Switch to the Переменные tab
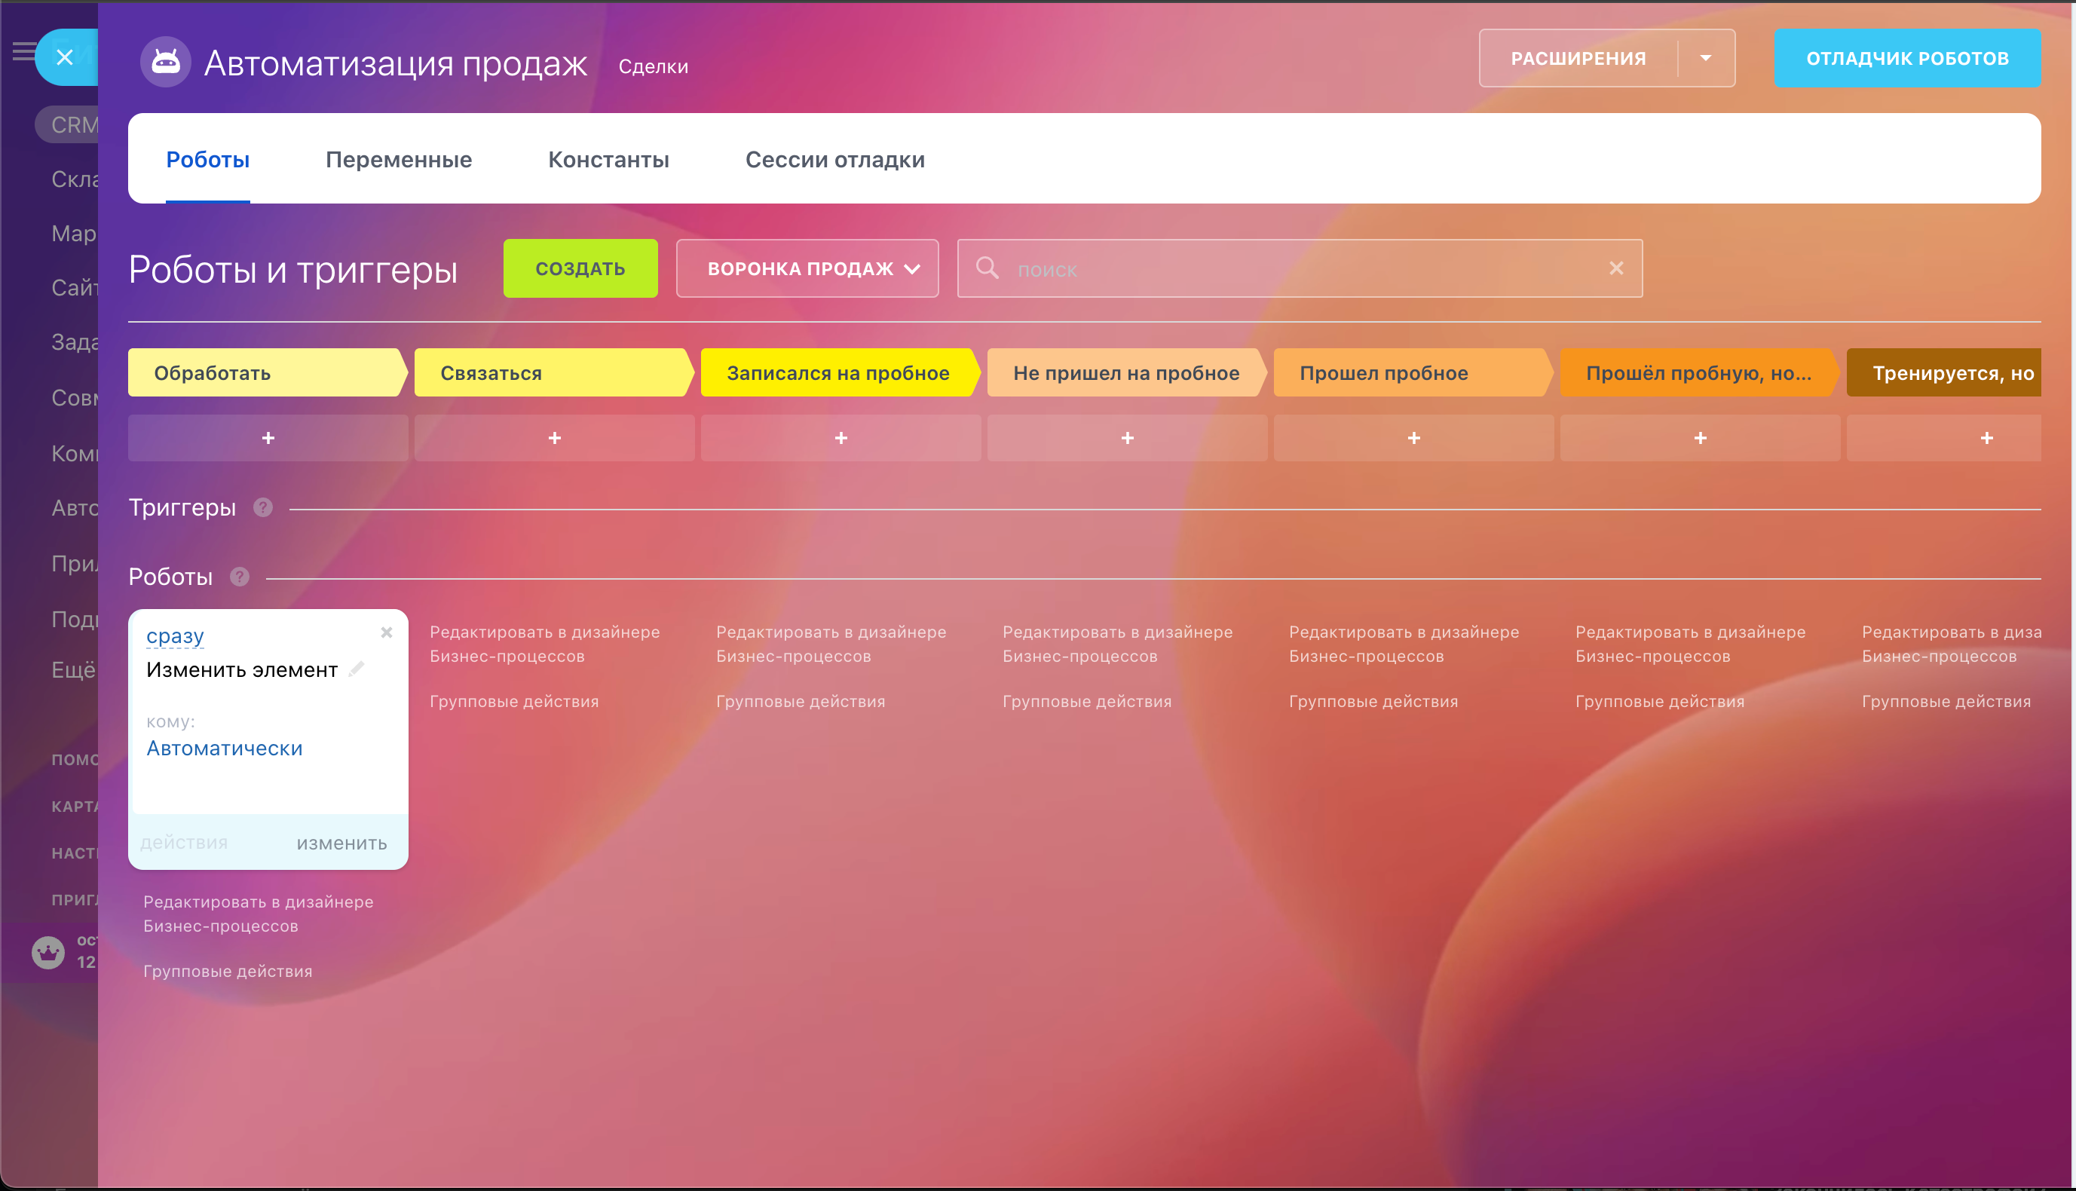Screen dimensions: 2076x1191 tap(398, 160)
